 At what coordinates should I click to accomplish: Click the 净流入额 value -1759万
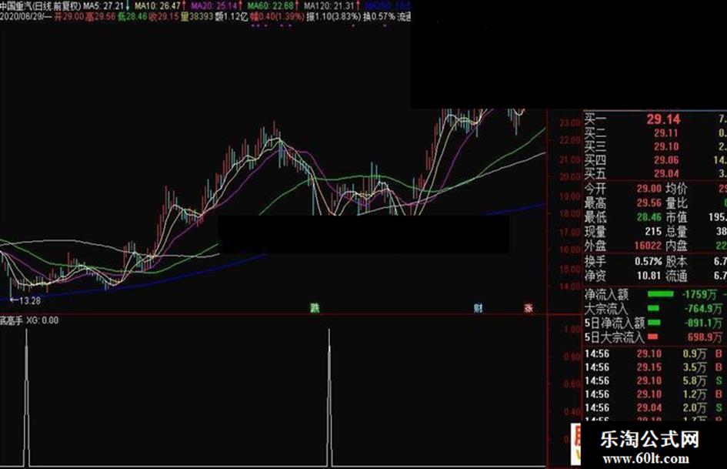tap(699, 294)
